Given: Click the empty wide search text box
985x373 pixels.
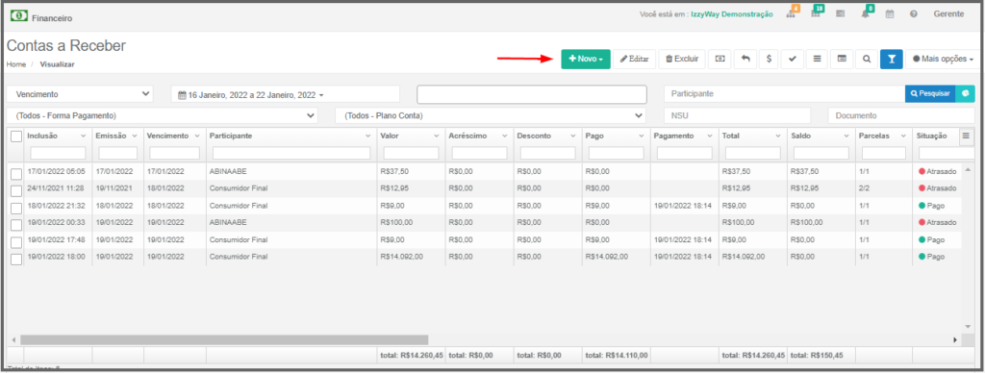Looking at the screenshot, I should (x=531, y=94).
